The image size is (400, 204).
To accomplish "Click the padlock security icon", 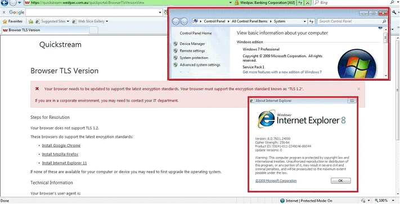I will pos(236,3).
